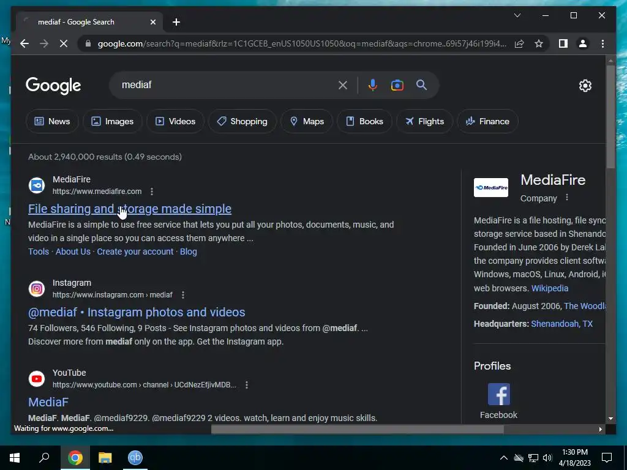Open the About Us sitelink

pyautogui.click(x=73, y=252)
